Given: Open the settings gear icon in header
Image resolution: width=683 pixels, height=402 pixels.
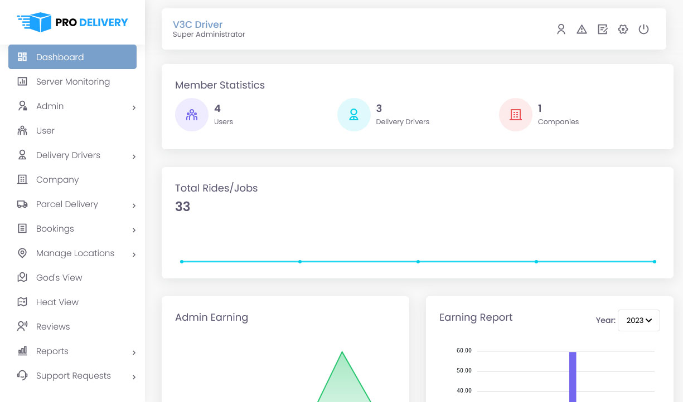Looking at the screenshot, I should pos(623,30).
